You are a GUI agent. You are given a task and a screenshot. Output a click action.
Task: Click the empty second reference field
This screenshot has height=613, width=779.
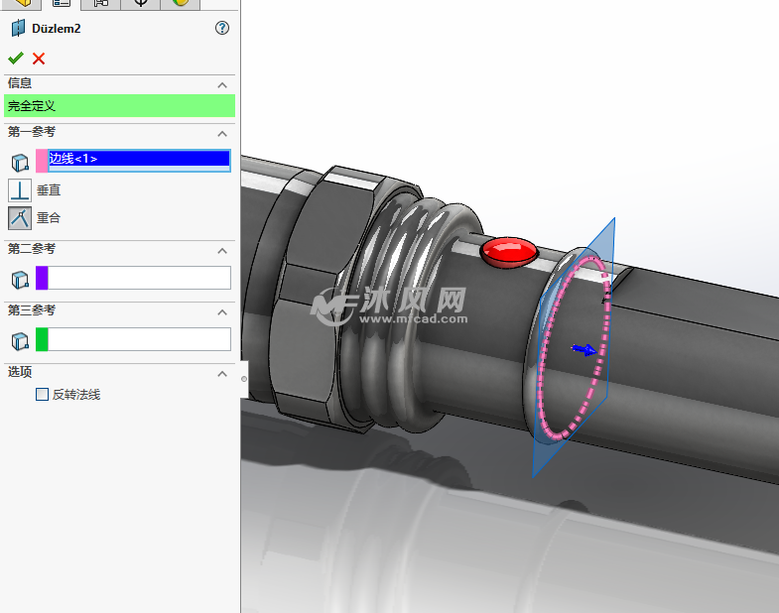pyautogui.click(x=139, y=278)
